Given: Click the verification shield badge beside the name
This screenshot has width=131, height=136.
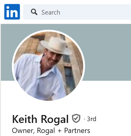Looking at the screenshot, I should [76, 118].
